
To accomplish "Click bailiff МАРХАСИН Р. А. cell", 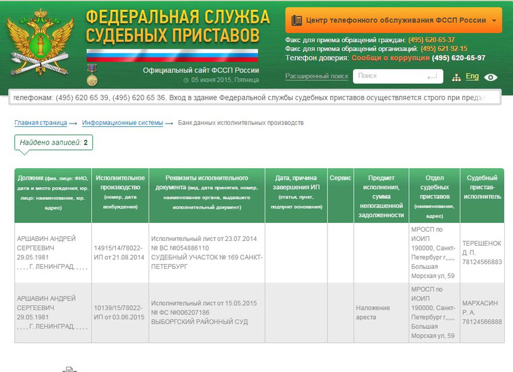I will pos(482,313).
